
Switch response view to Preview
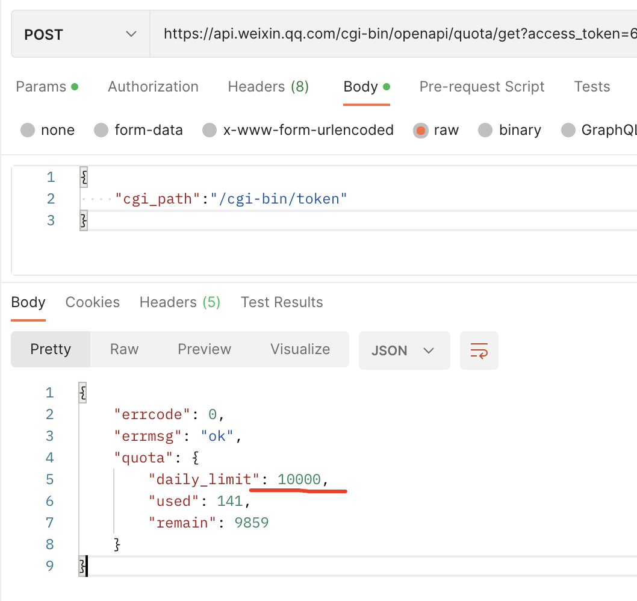point(204,349)
